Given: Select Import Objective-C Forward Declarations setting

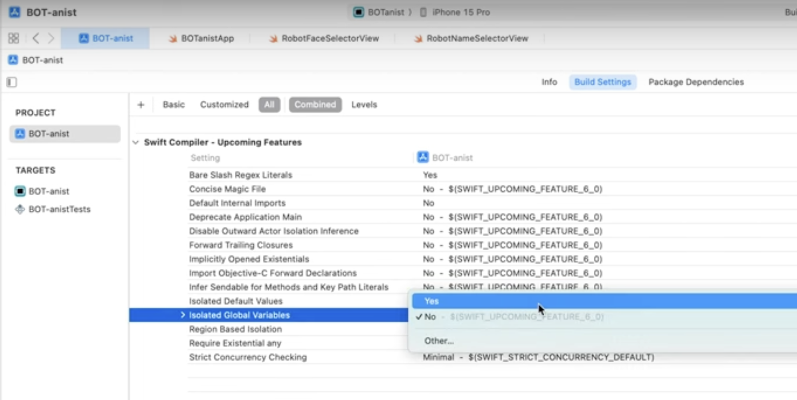Looking at the screenshot, I should click(273, 273).
